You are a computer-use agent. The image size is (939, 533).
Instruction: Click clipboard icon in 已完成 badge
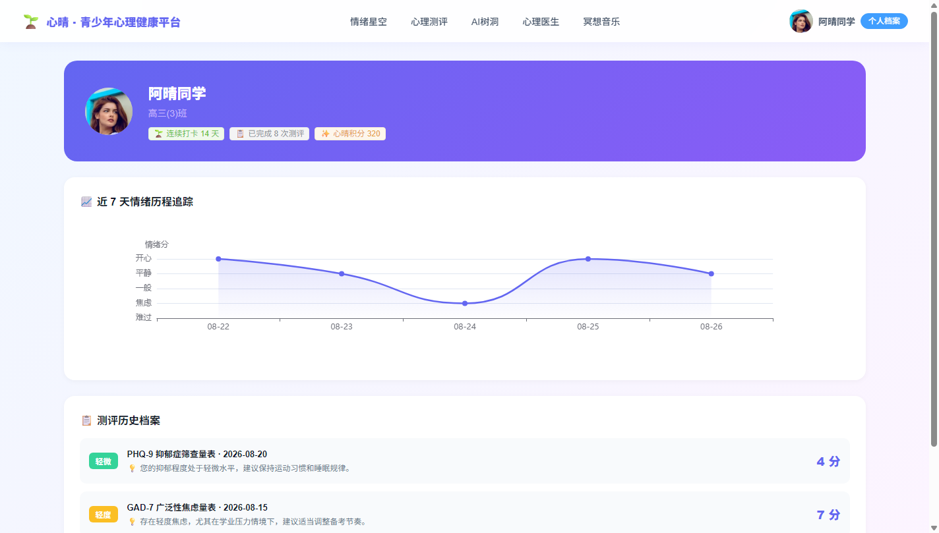[x=240, y=134]
